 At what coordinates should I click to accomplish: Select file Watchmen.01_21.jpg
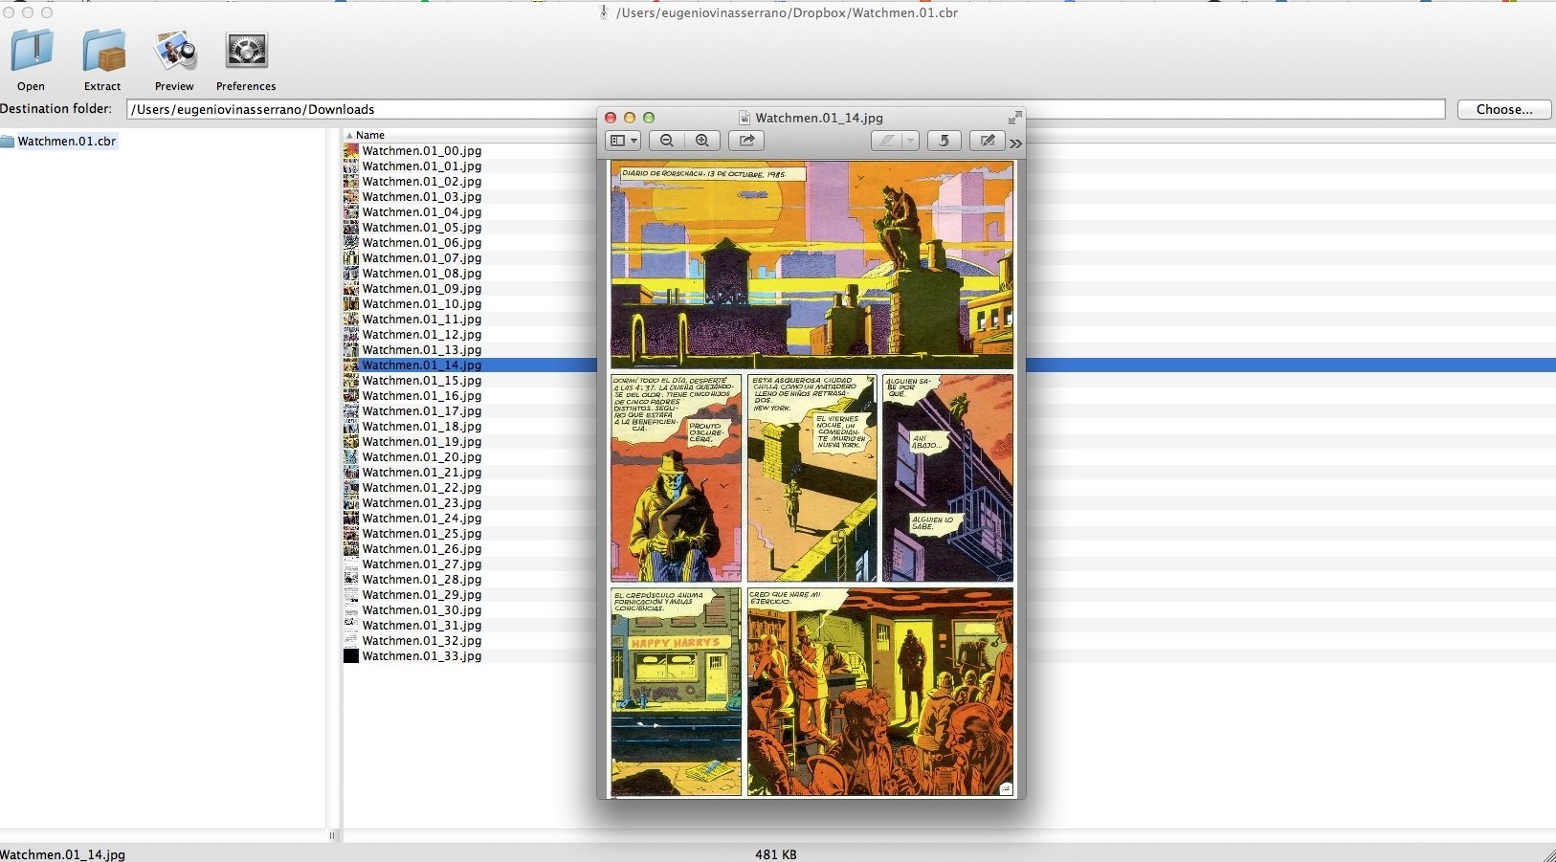422,472
